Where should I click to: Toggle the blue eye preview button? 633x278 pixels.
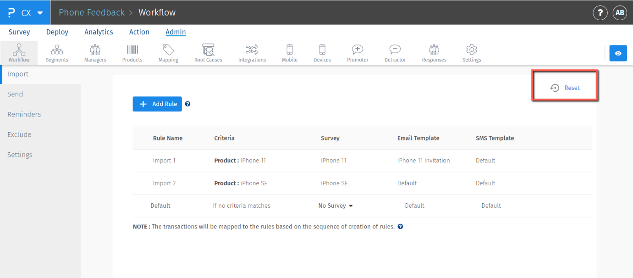coord(618,53)
